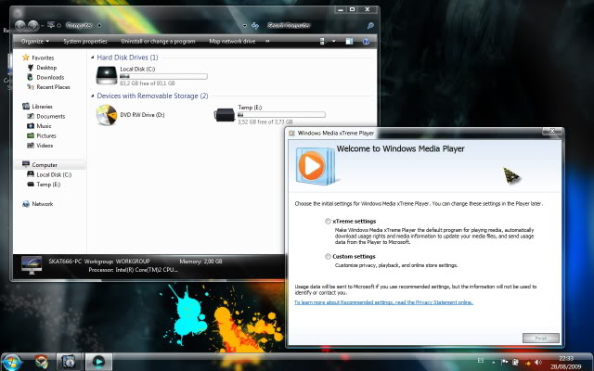Toggle the preview pane icon
The image size is (594, 371).
coord(349,41)
